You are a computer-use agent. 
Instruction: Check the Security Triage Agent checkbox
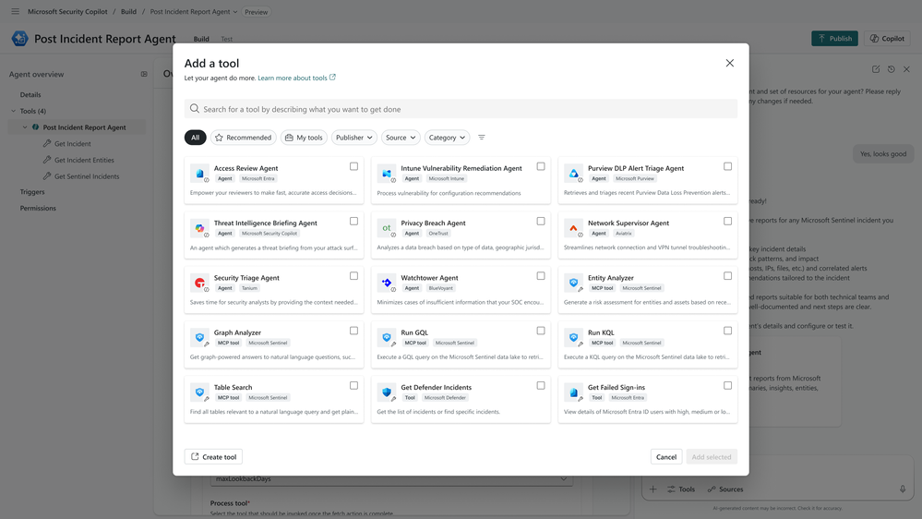pyautogui.click(x=354, y=276)
